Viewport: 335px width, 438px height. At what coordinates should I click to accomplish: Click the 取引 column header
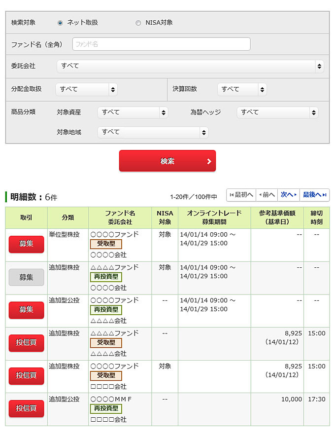coord(26,218)
